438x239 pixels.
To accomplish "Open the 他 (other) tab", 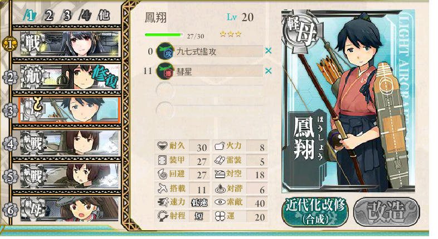I will pyautogui.click(x=104, y=16).
